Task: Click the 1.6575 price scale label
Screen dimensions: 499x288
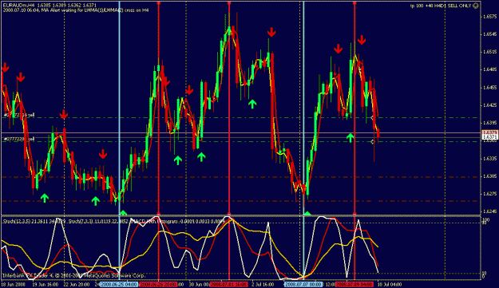Action: tap(490, 16)
